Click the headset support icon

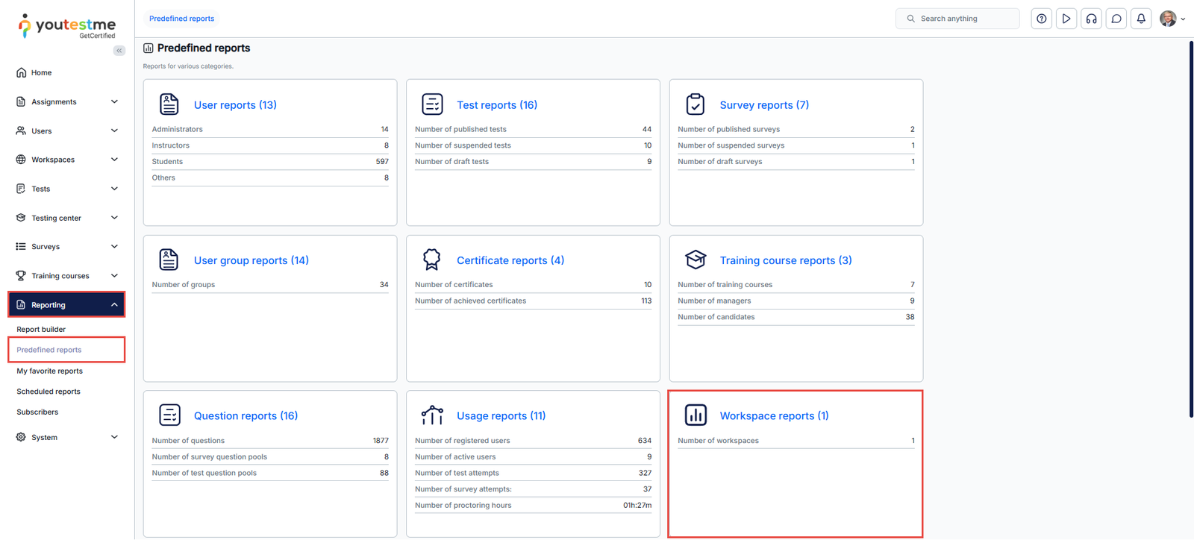point(1091,19)
